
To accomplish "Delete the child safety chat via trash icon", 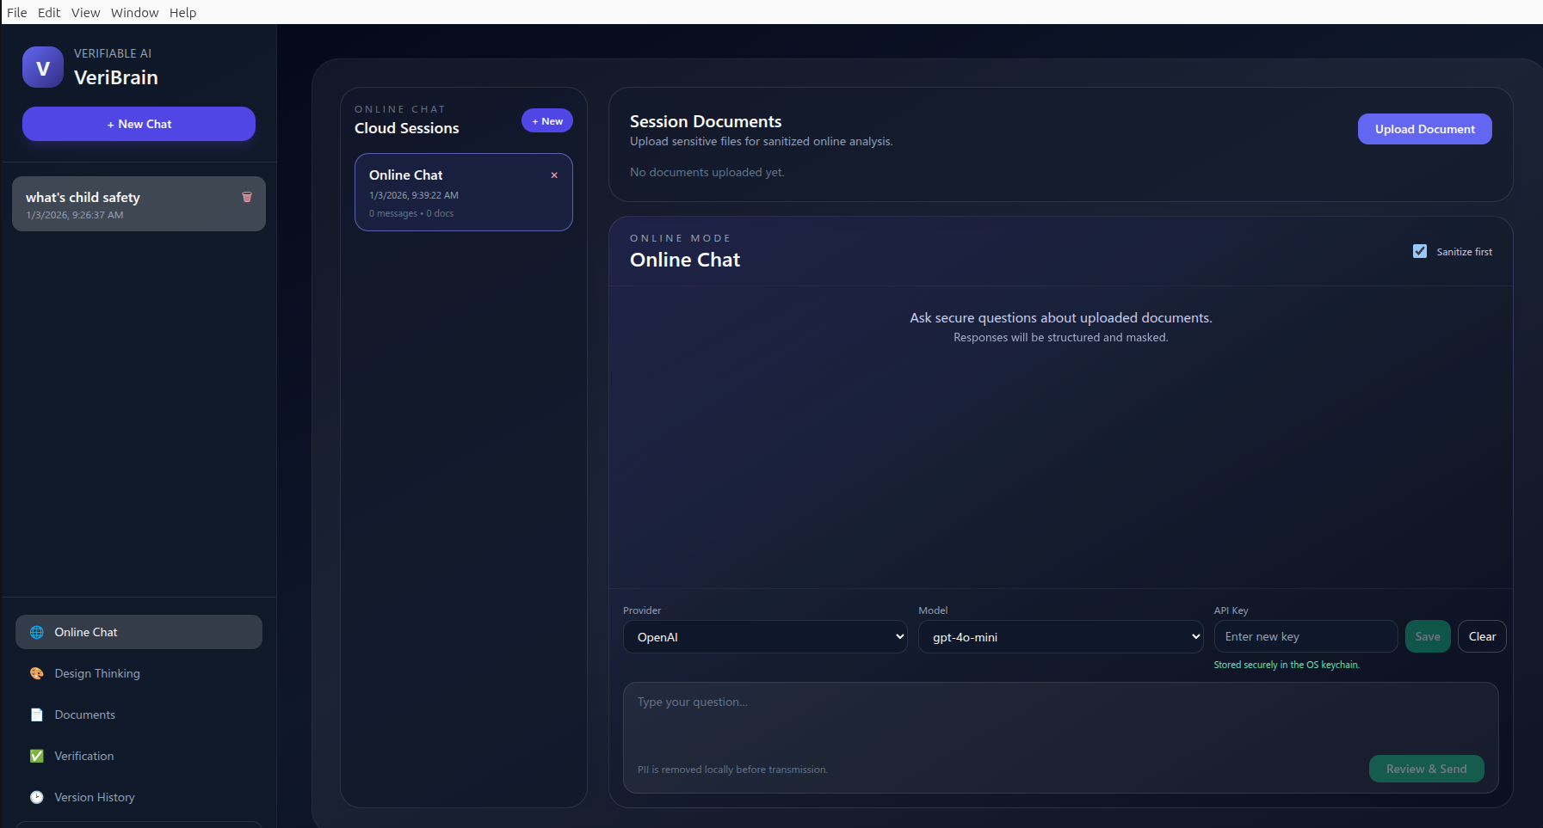I will coord(247,197).
